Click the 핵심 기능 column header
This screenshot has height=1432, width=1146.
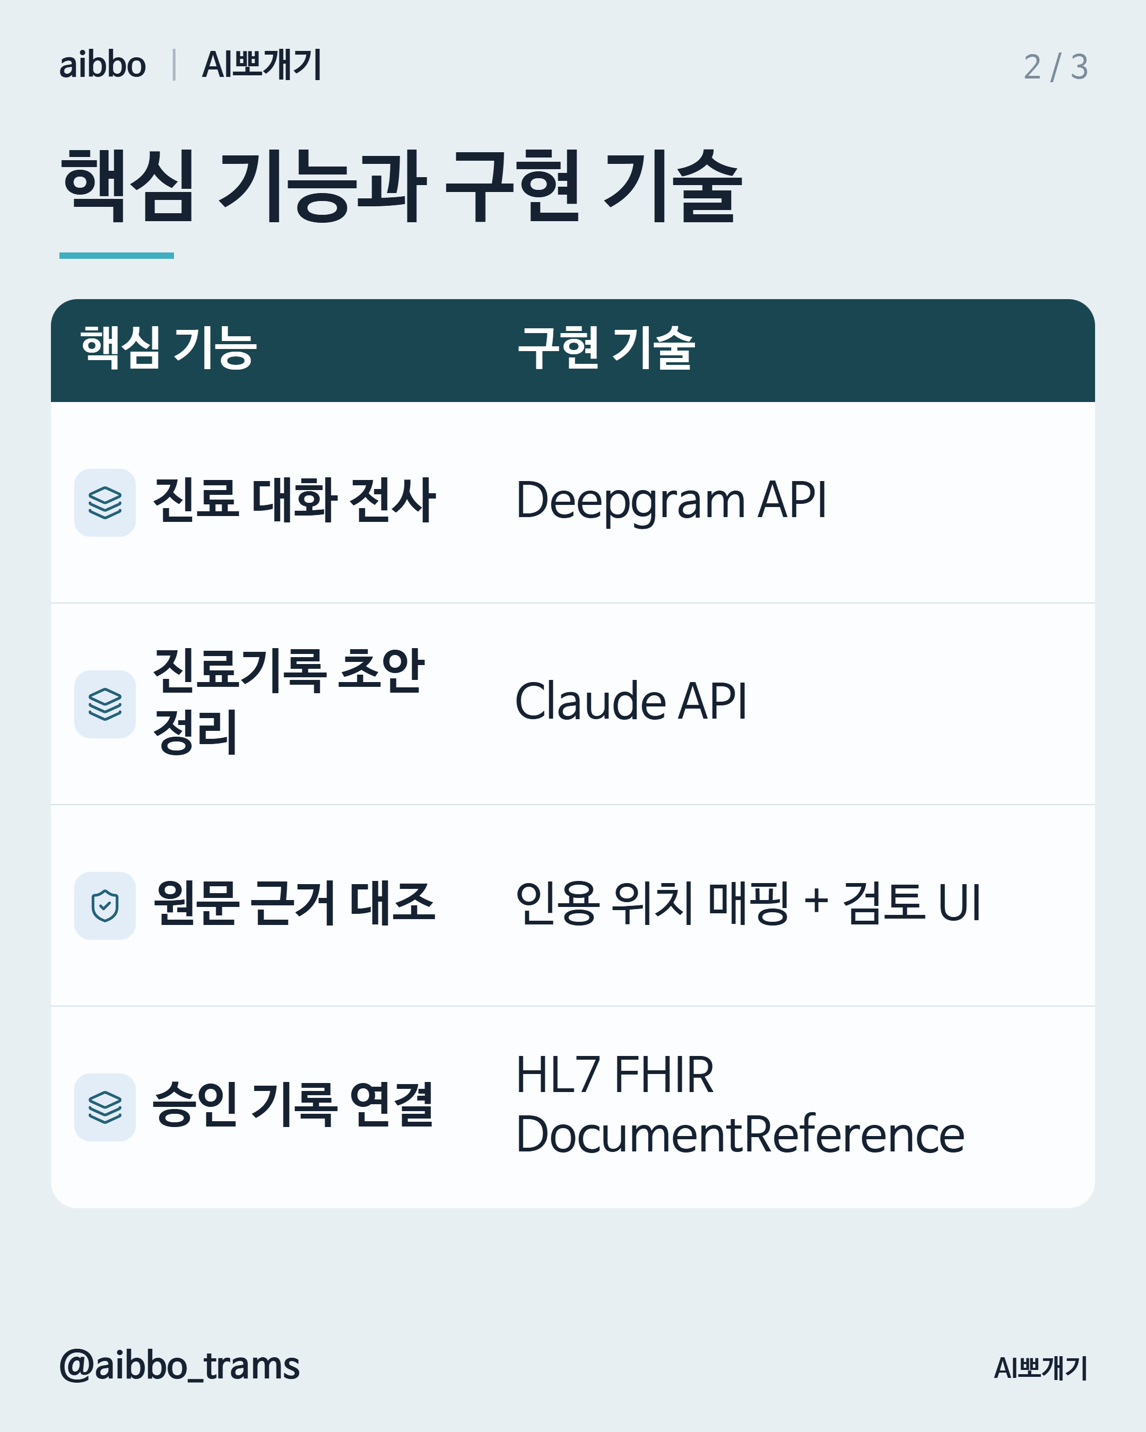(x=168, y=347)
